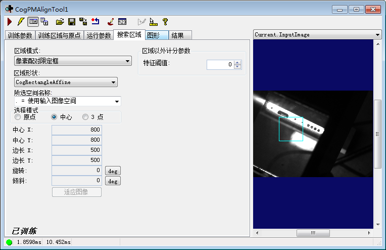Click the open folder icon in toolbar
The image size is (386, 250).
point(60,22)
